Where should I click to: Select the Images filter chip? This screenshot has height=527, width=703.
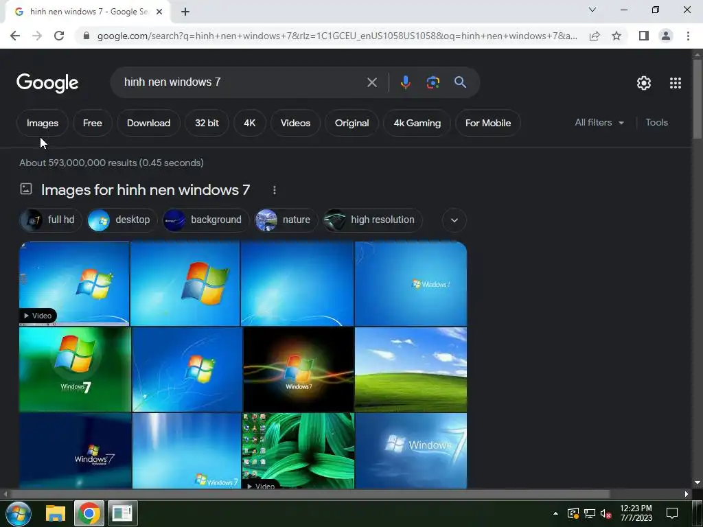tap(43, 123)
